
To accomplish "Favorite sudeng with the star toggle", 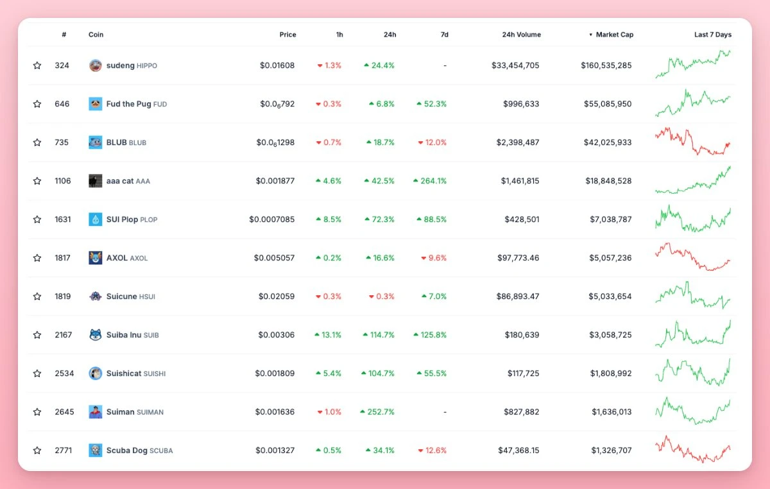I will point(37,65).
